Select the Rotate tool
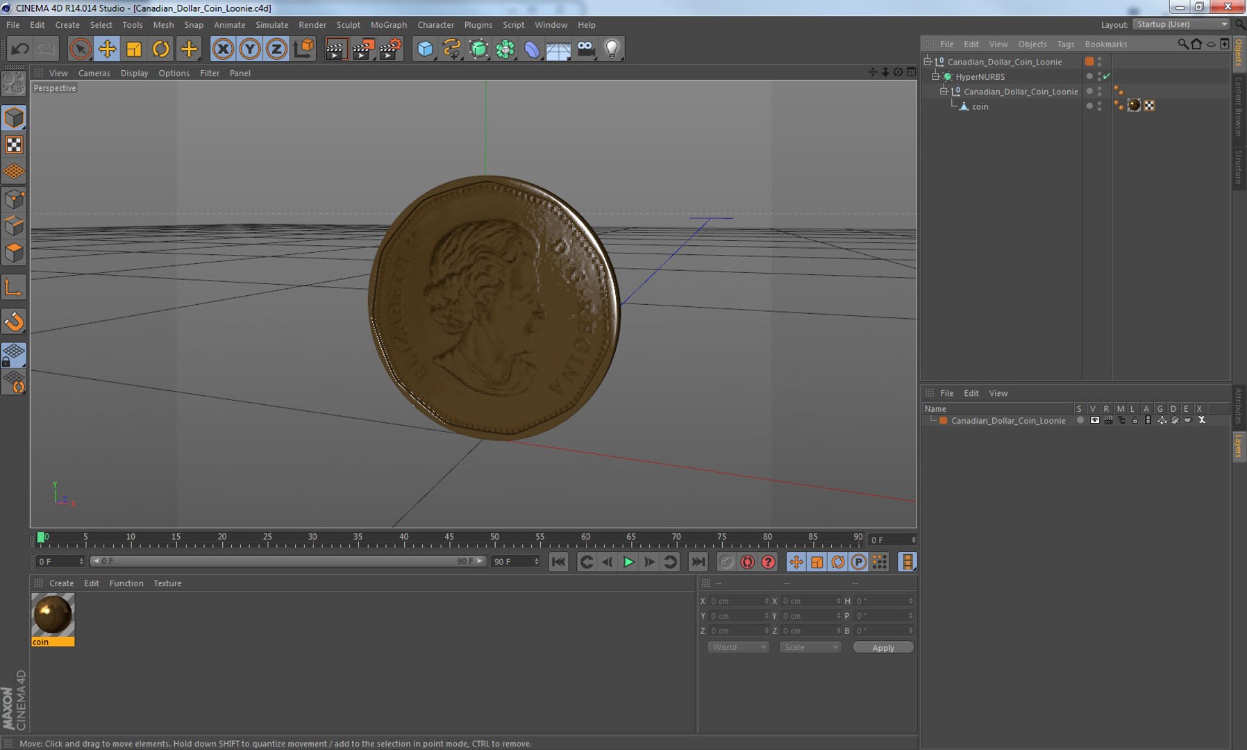The height and width of the screenshot is (750, 1247). pyautogui.click(x=160, y=49)
